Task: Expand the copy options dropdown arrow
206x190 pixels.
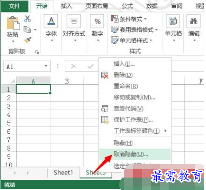Action: tap(35, 30)
